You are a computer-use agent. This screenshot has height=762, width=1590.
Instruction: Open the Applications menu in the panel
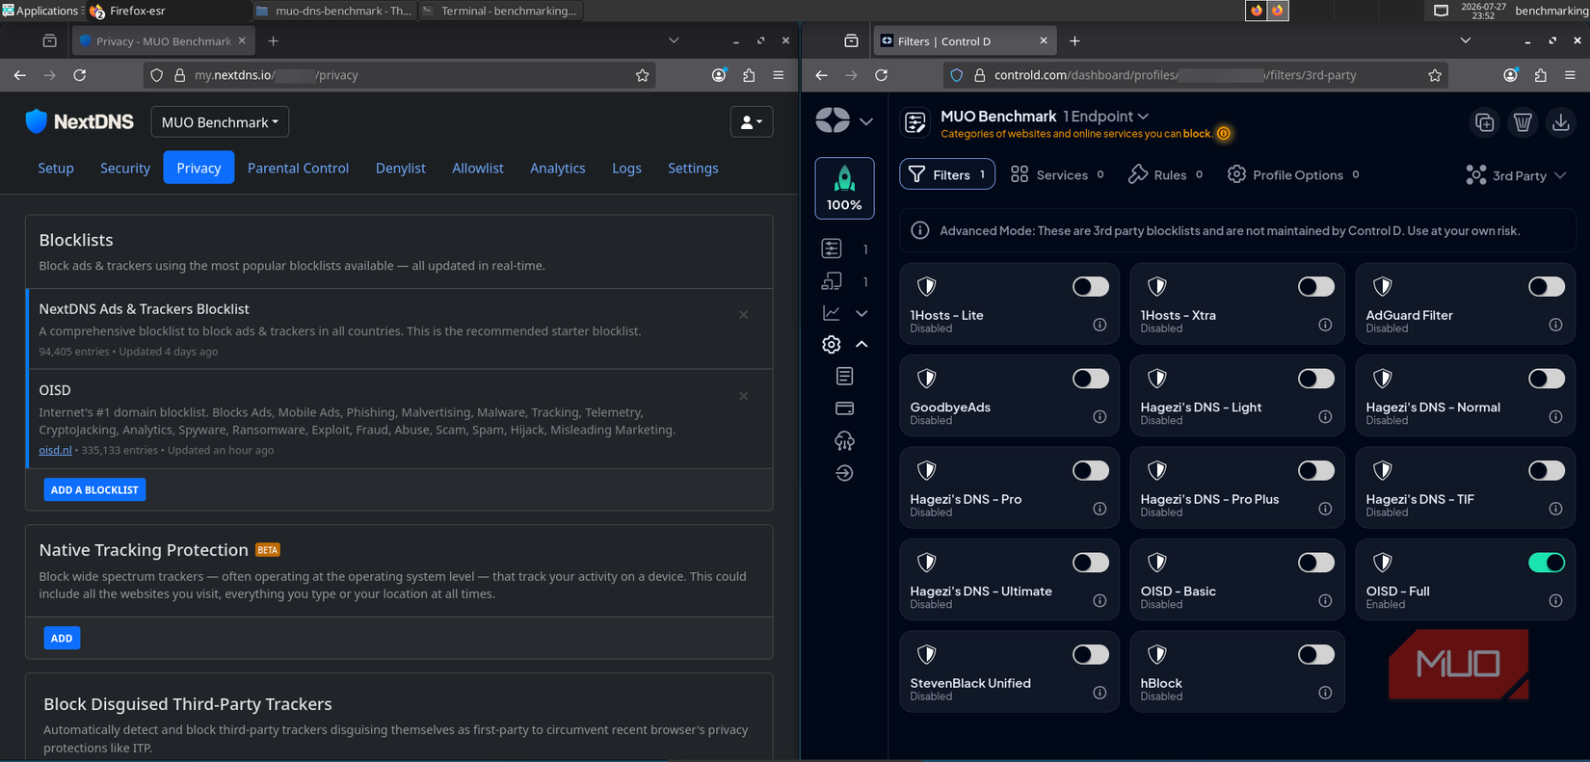coord(40,11)
